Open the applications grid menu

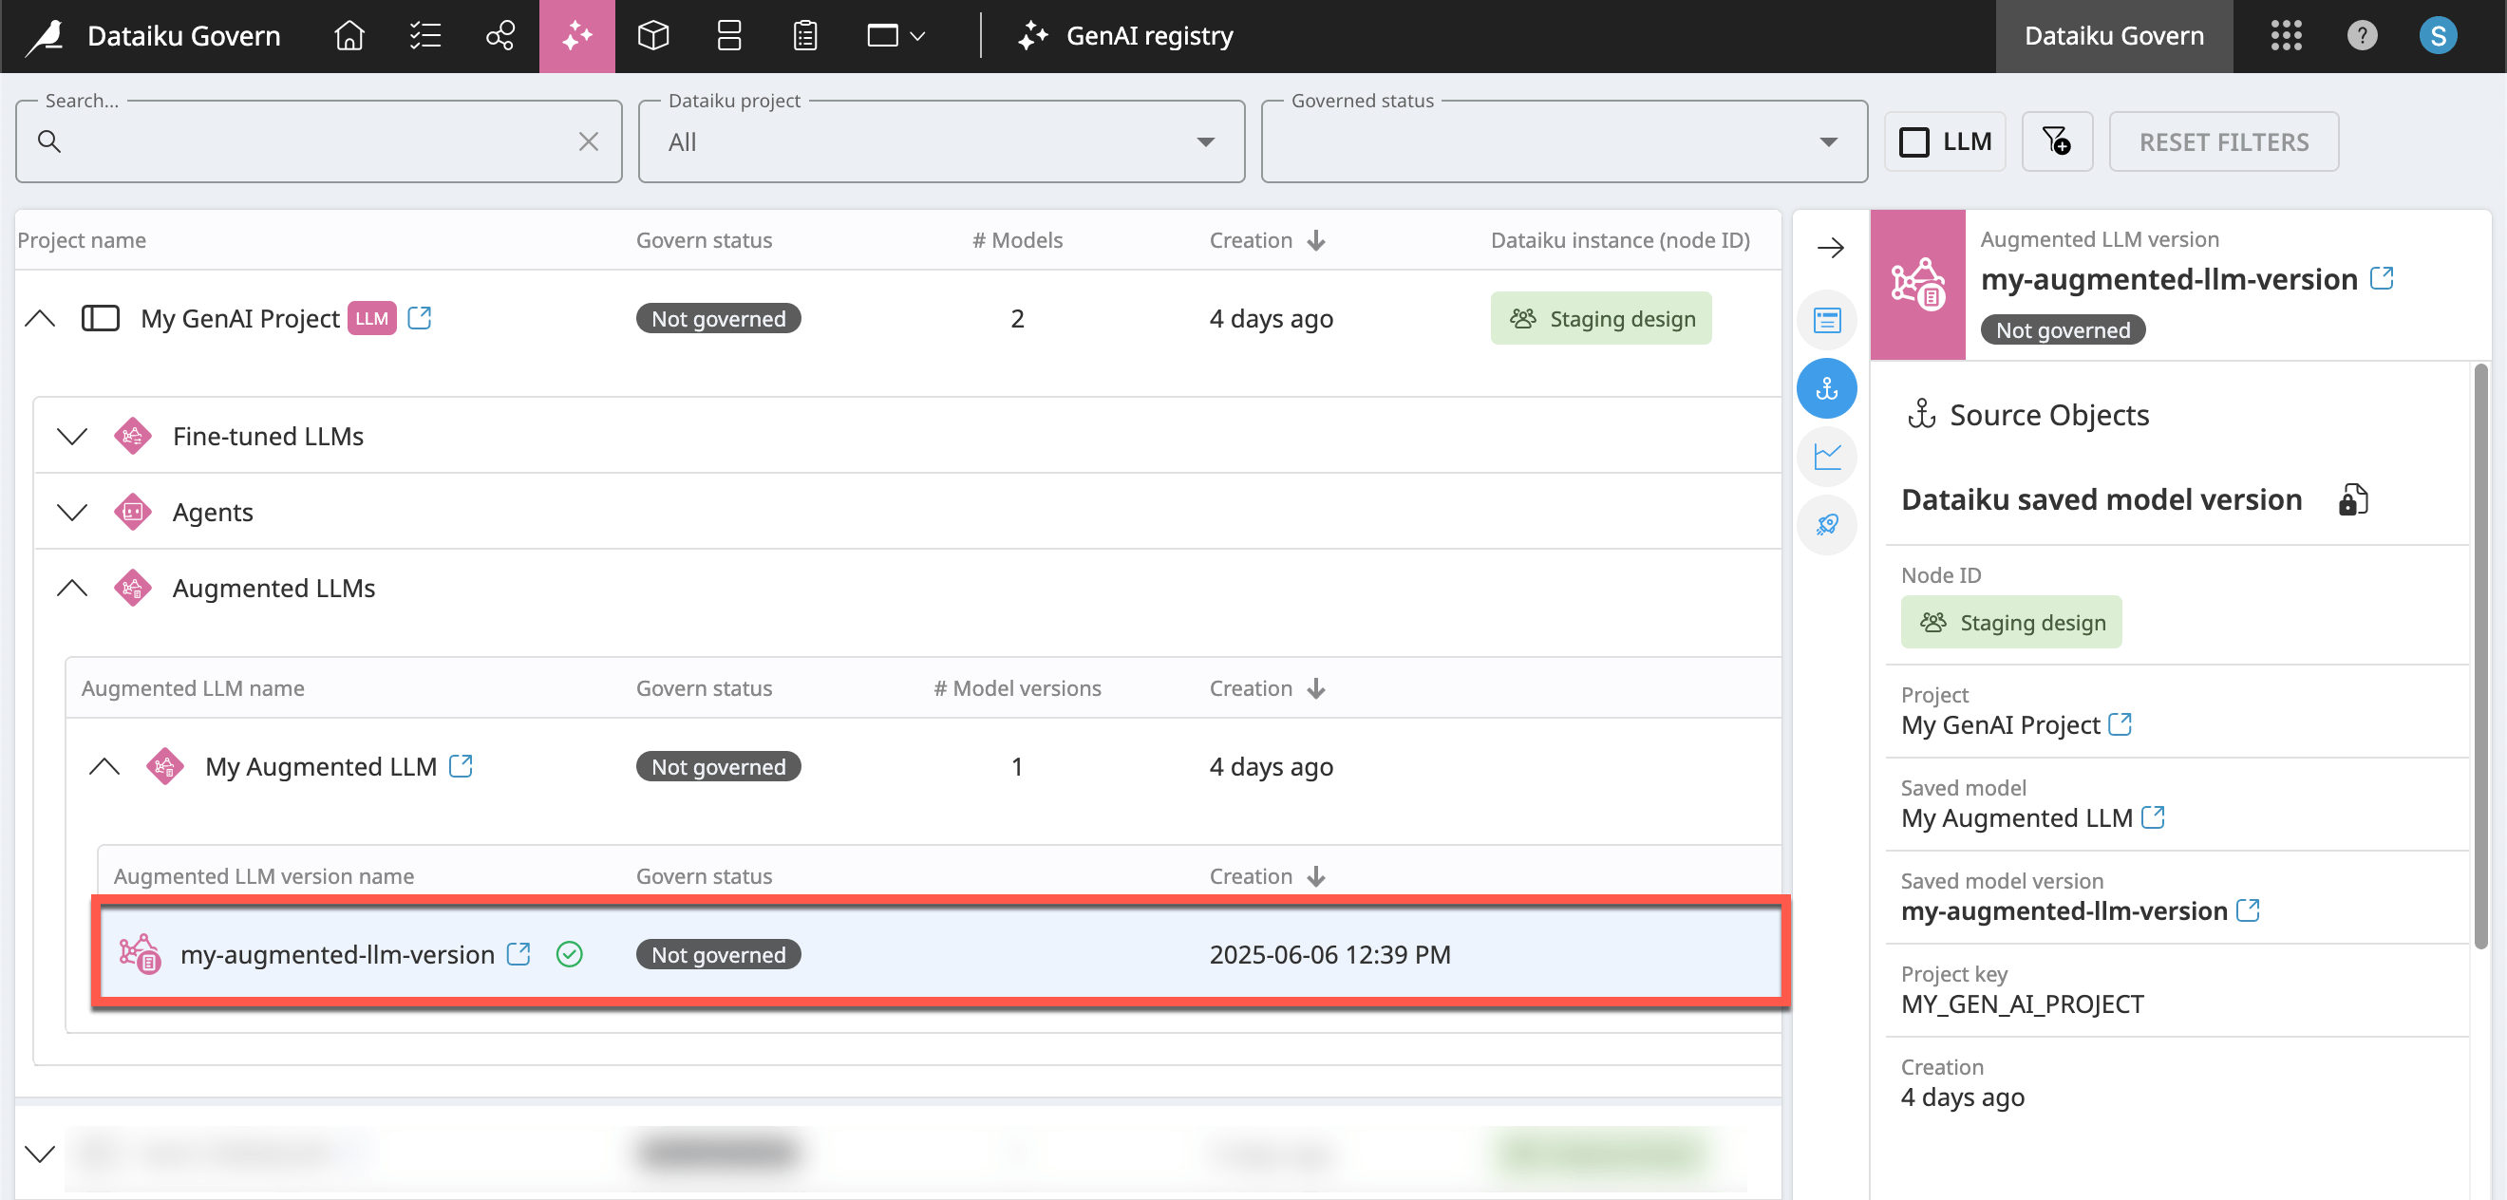click(2286, 36)
